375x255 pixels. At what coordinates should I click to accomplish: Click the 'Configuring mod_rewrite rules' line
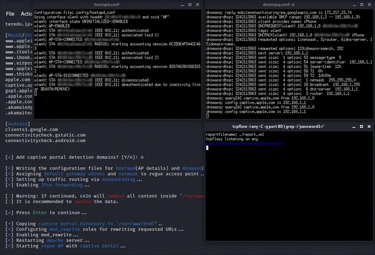[x=94, y=229]
